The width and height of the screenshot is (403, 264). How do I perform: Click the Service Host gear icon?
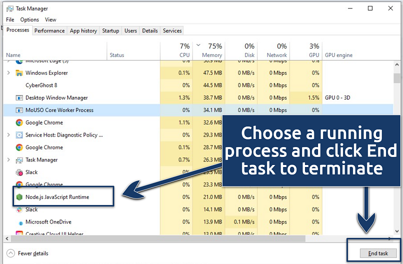click(x=19, y=135)
